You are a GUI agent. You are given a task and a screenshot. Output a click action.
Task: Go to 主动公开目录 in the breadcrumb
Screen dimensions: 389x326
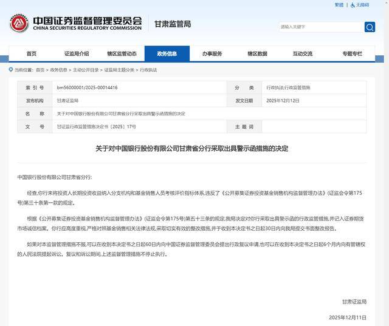click(x=86, y=70)
